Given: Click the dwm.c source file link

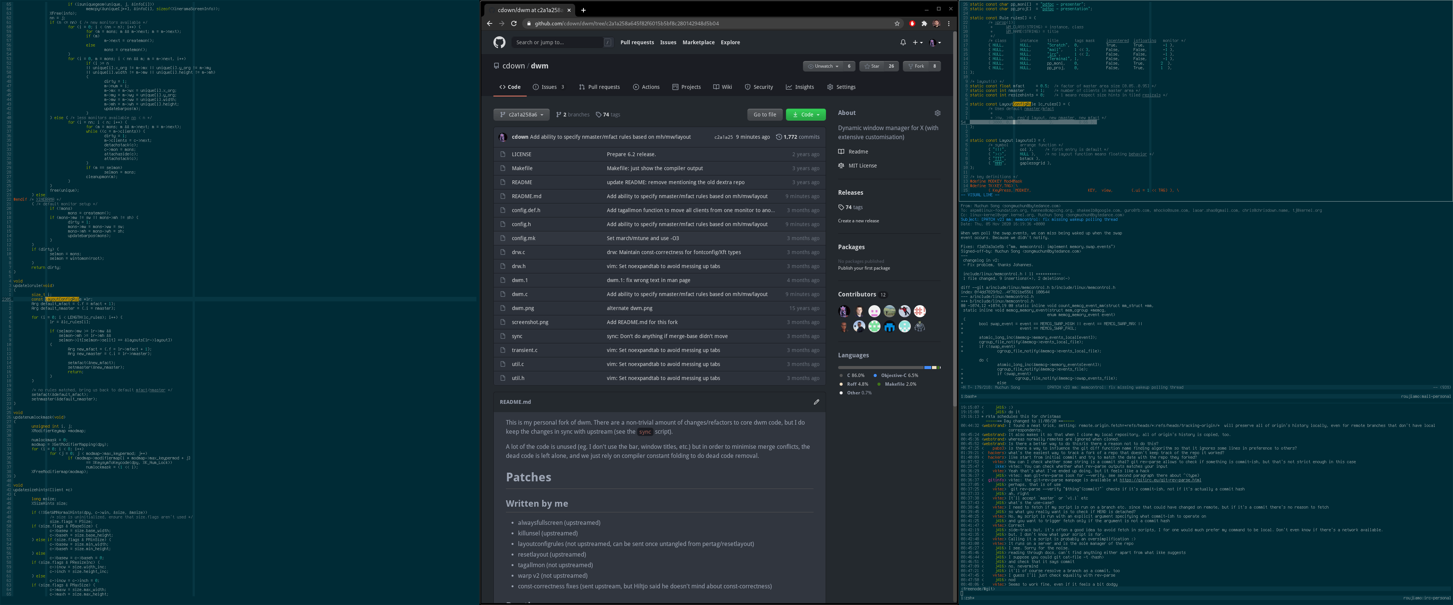Looking at the screenshot, I should pos(518,294).
